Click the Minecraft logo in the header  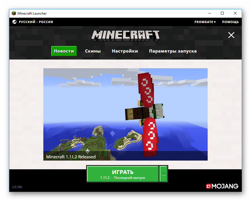click(125, 35)
